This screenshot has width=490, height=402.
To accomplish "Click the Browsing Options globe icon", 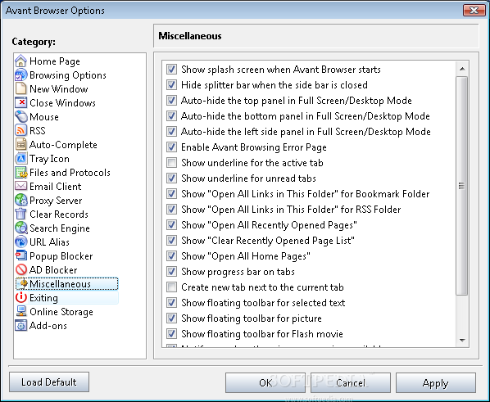I will (x=21, y=75).
